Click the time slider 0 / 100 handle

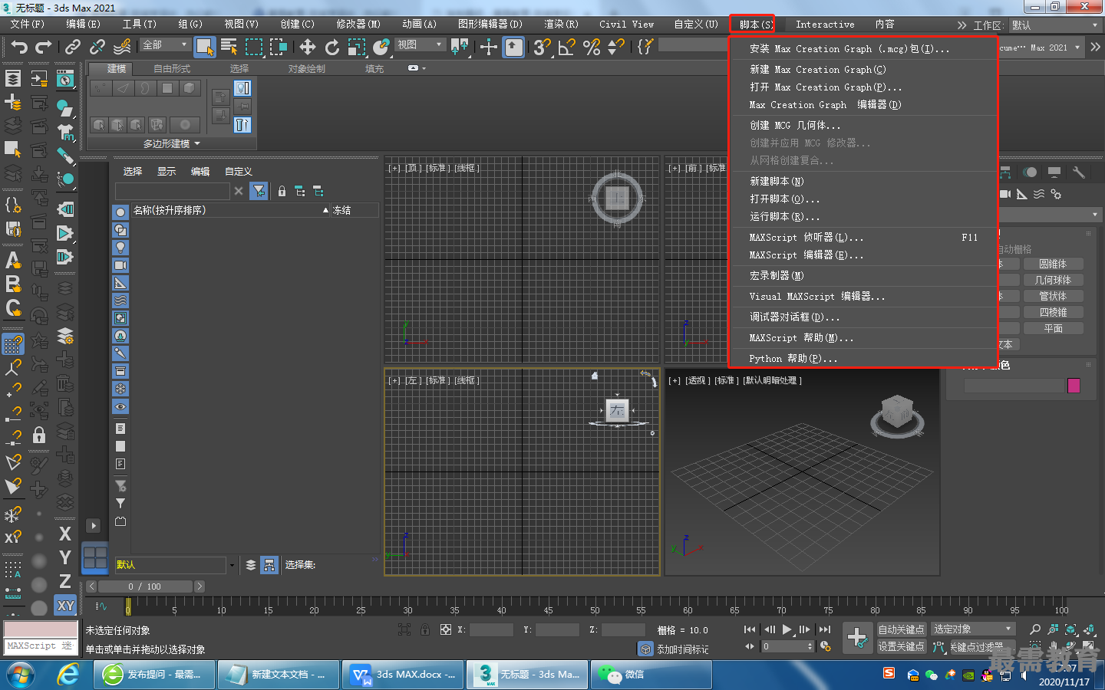tap(144, 586)
